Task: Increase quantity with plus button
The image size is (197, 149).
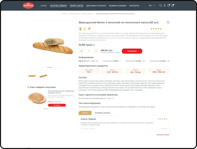Action: tap(81, 51)
